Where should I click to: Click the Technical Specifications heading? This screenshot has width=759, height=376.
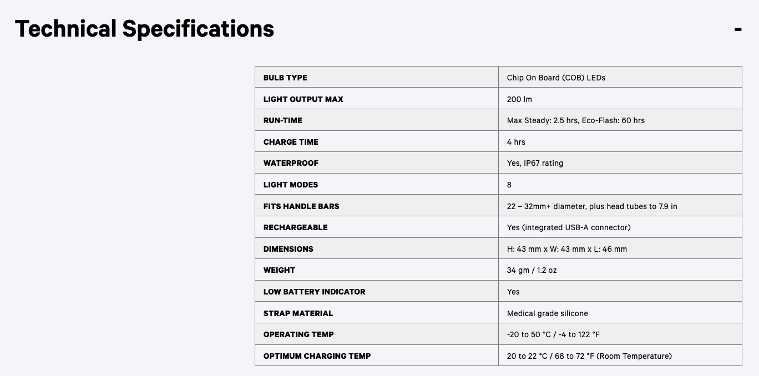[144, 29]
